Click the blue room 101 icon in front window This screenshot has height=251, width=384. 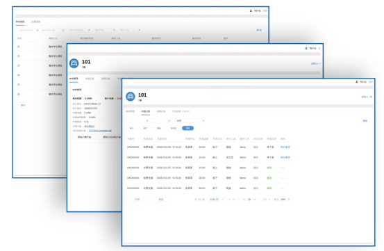[131, 97]
